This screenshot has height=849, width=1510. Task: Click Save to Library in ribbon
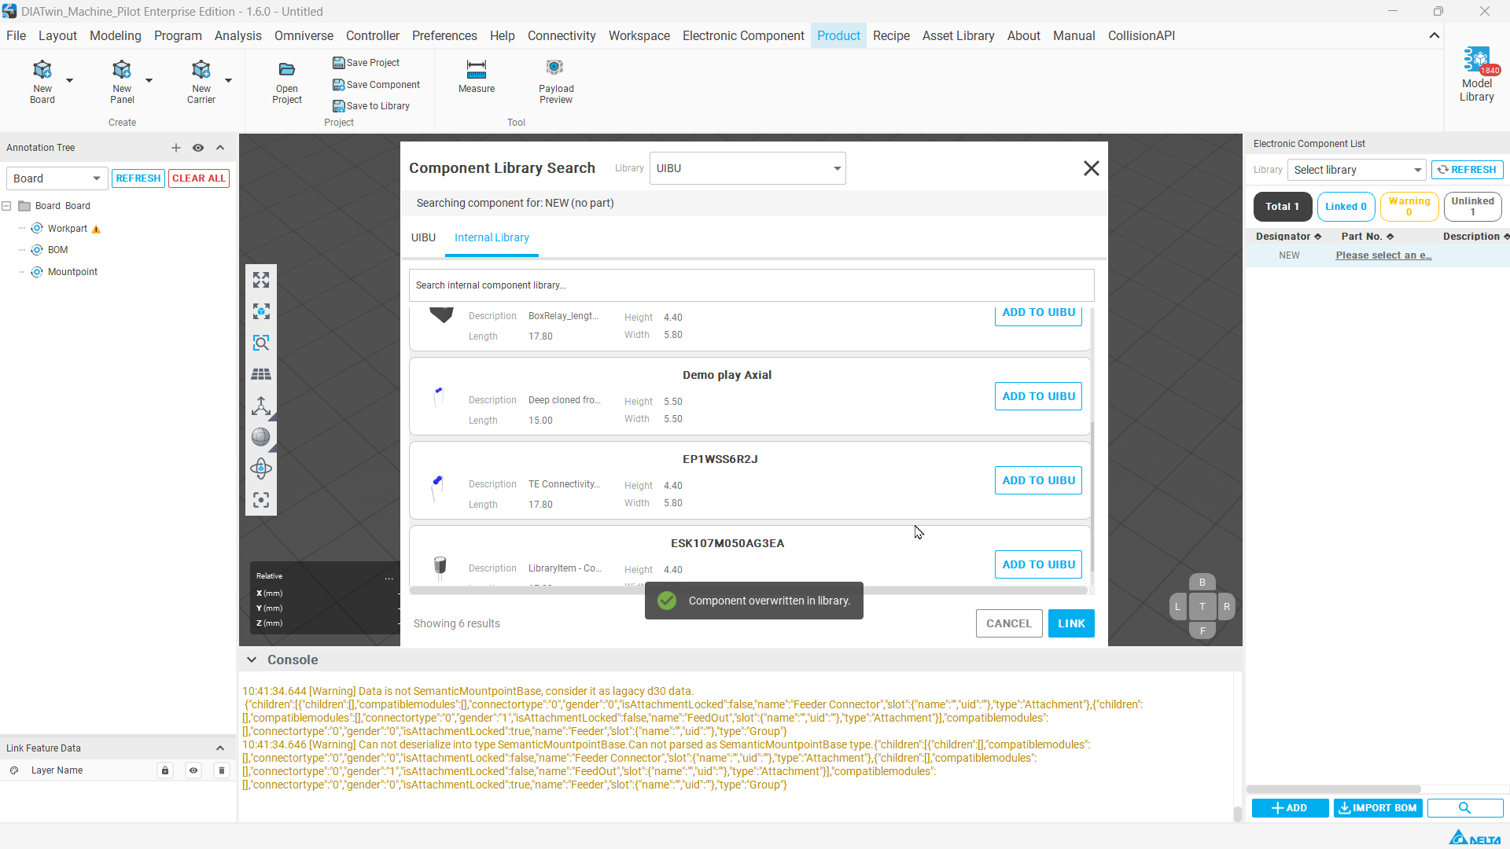(371, 106)
